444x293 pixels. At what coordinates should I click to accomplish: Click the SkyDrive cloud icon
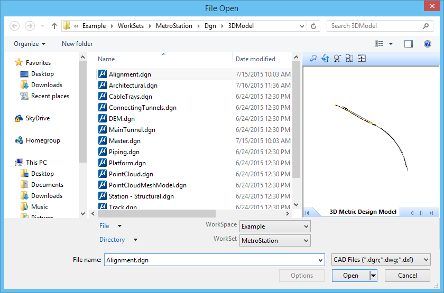coord(19,118)
